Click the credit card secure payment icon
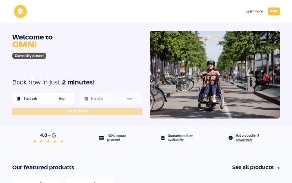This screenshot has width=292, height=183. pyautogui.click(x=101, y=138)
